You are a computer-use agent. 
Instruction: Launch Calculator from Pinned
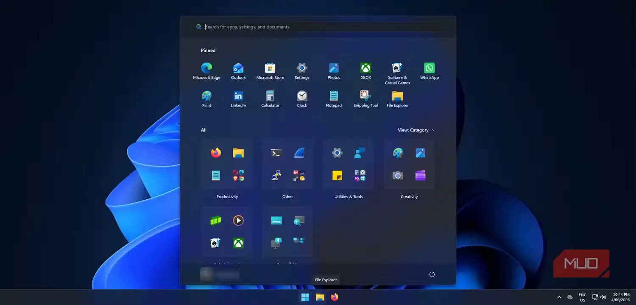pos(270,99)
